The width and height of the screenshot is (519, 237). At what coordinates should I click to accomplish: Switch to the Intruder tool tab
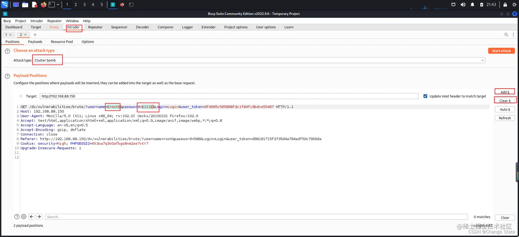click(x=73, y=27)
